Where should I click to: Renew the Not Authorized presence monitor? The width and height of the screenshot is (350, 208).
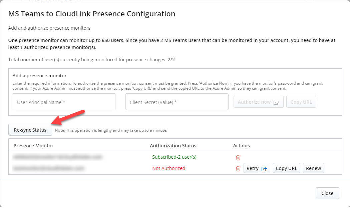[x=313, y=168]
